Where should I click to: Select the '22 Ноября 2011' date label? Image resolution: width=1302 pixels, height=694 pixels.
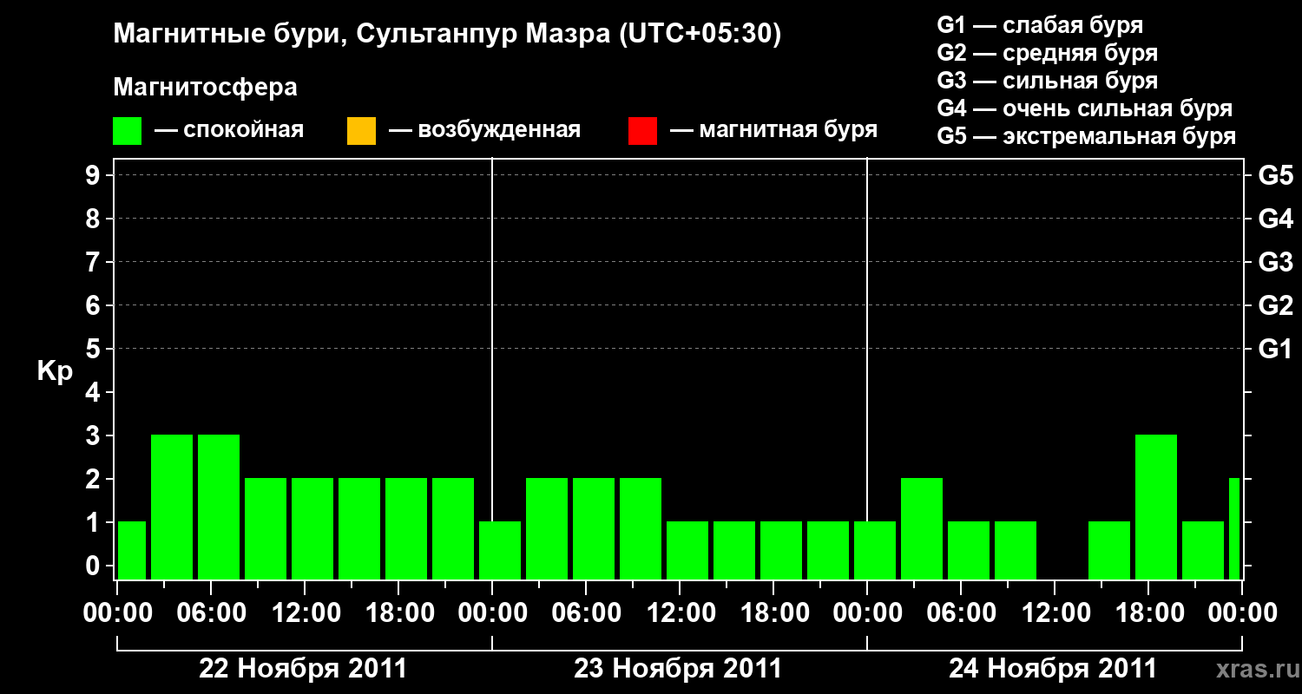(x=303, y=669)
